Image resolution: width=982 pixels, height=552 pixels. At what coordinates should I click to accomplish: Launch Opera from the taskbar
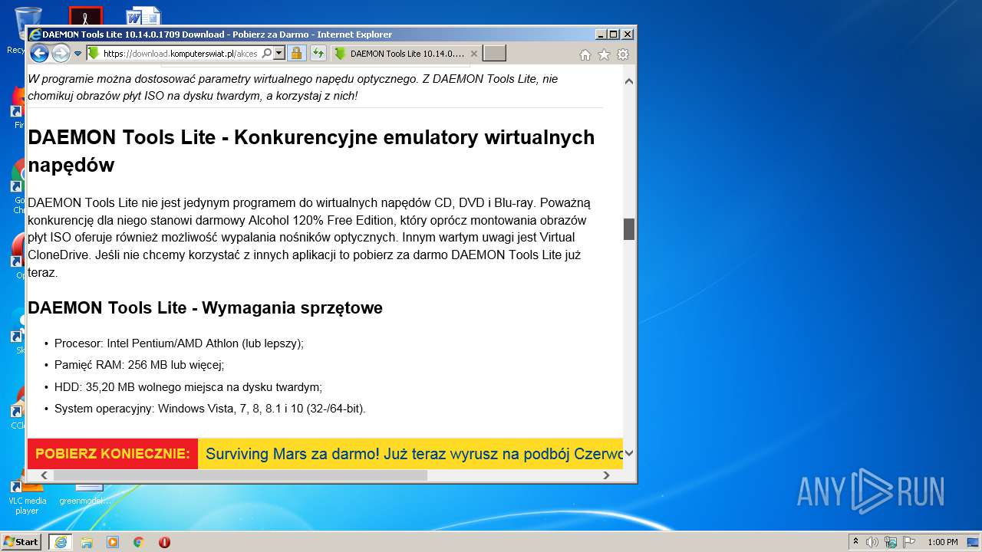164,542
